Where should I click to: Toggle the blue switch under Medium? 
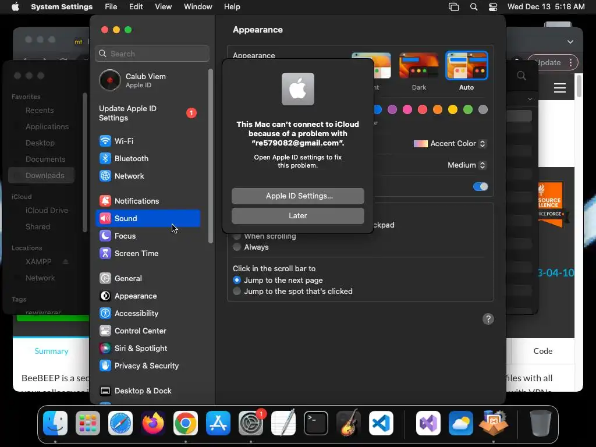(x=480, y=187)
